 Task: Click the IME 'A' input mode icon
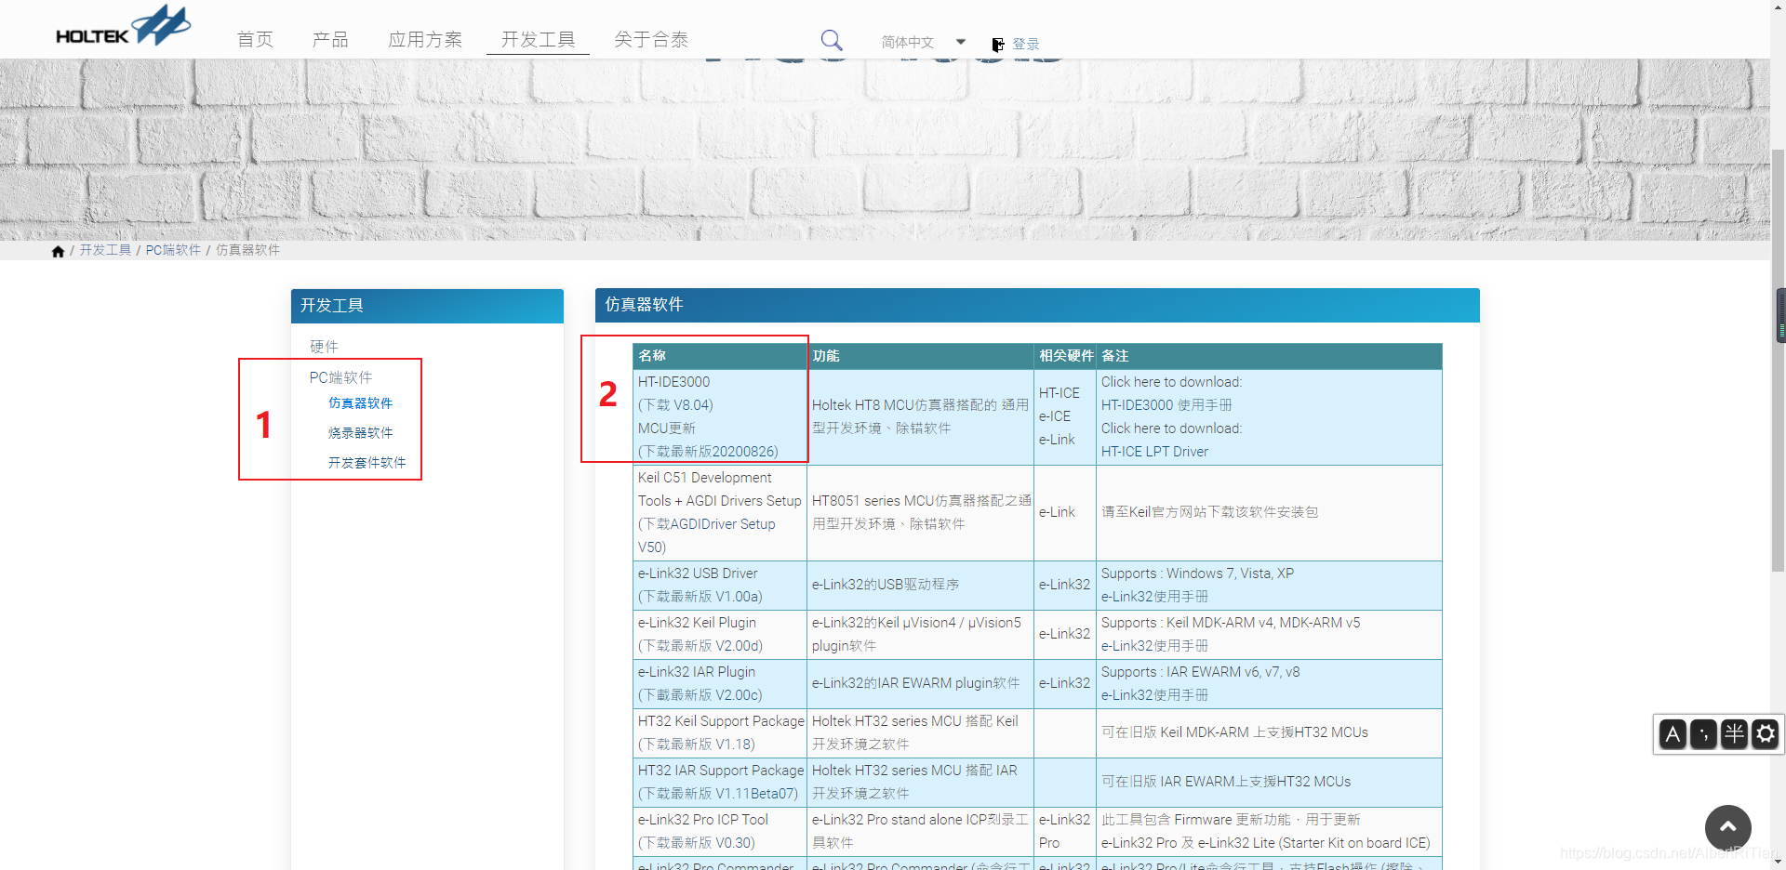point(1673,734)
